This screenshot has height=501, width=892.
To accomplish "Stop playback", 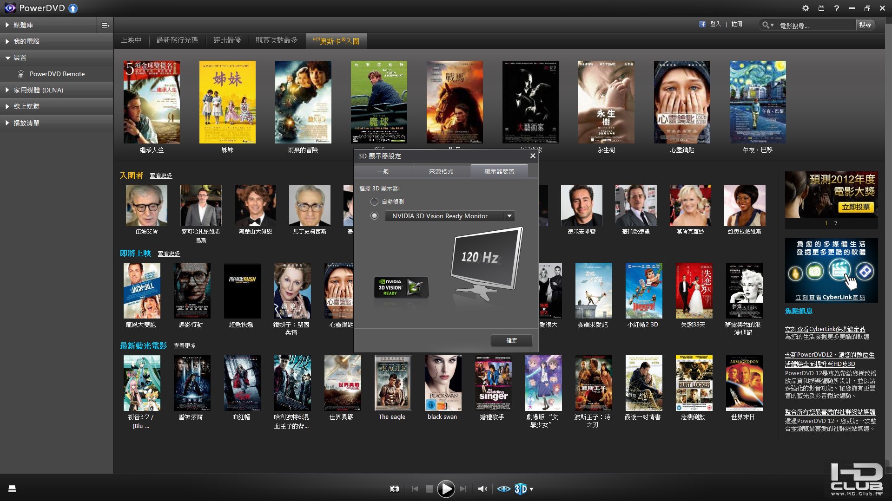I will [x=429, y=489].
